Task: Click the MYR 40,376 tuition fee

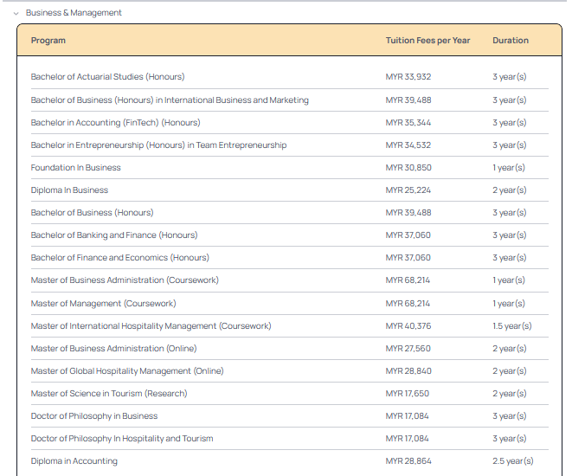Action: 408,326
